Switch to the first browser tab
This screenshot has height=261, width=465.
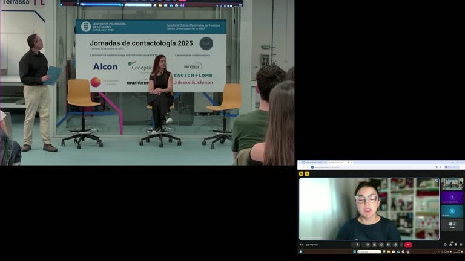[x=313, y=163]
